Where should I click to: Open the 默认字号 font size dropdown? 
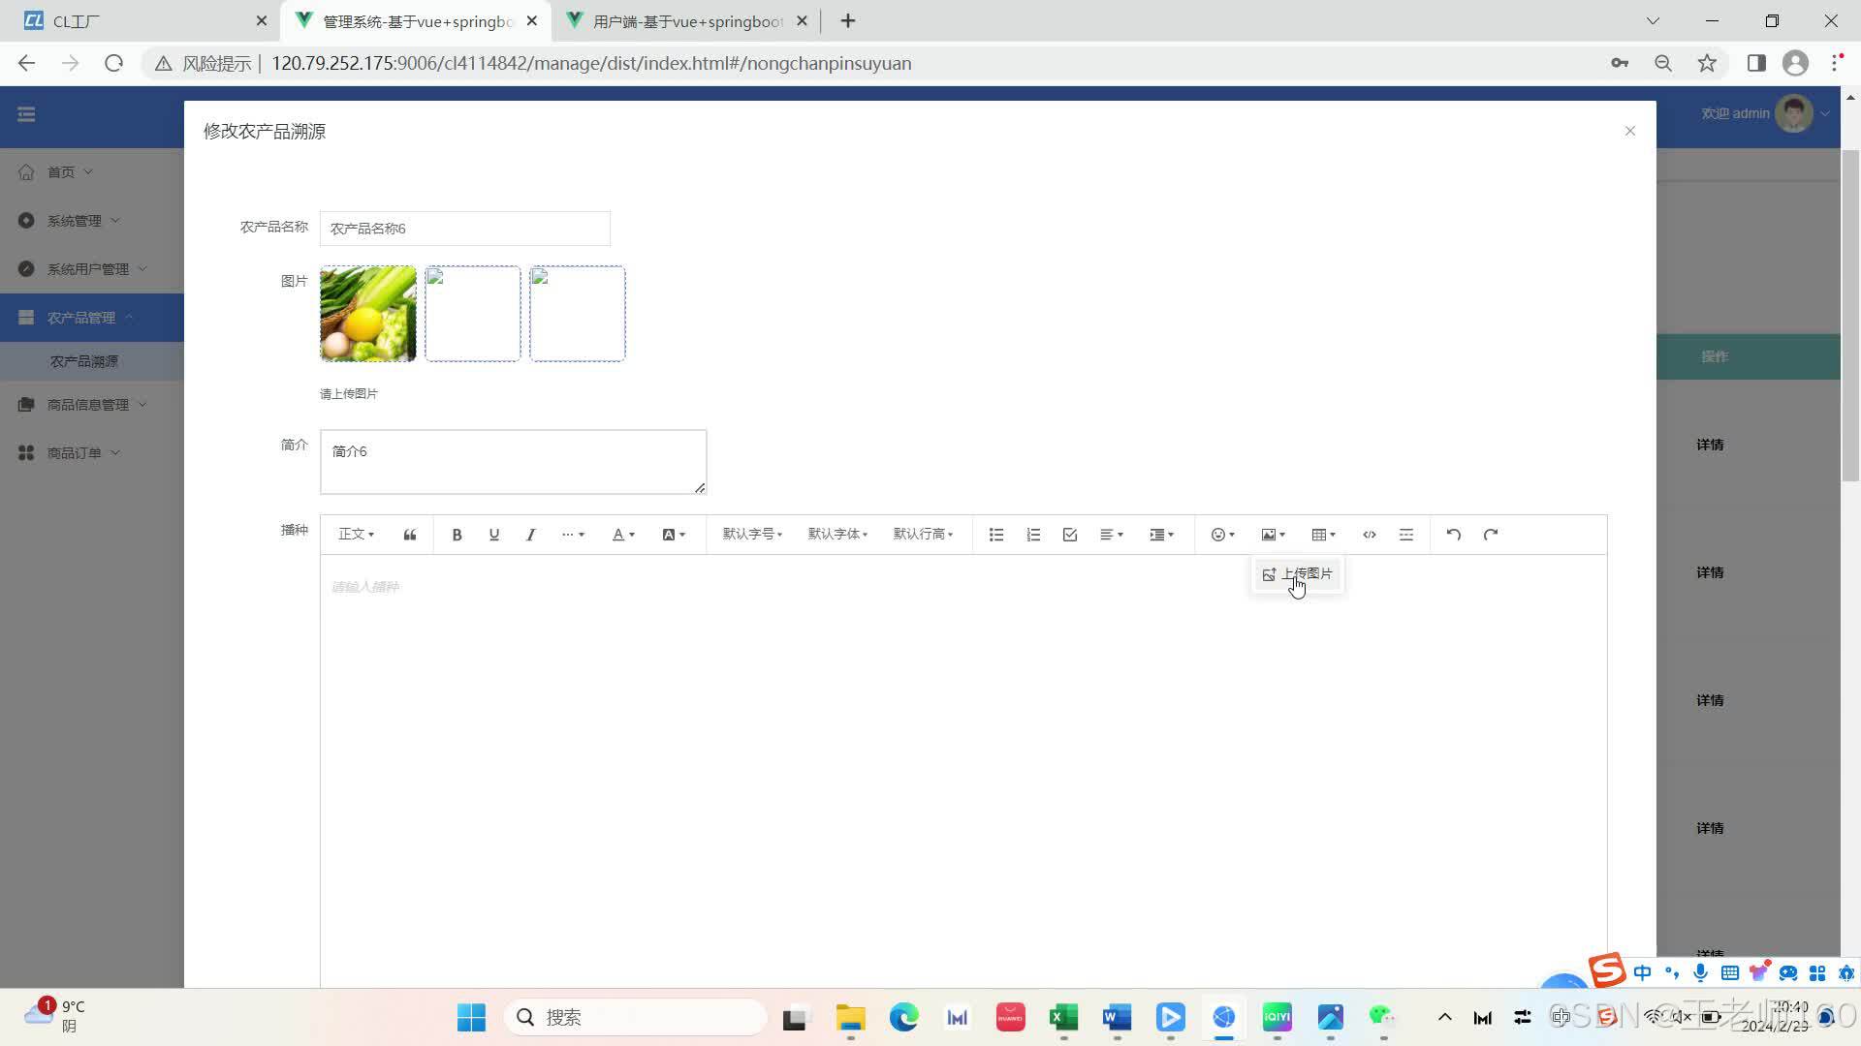752,535
